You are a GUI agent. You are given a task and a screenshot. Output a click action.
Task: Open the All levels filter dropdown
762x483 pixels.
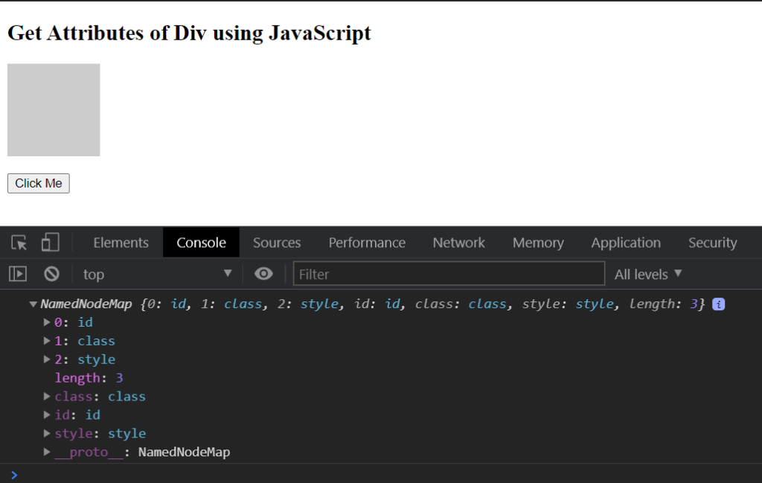pos(647,274)
